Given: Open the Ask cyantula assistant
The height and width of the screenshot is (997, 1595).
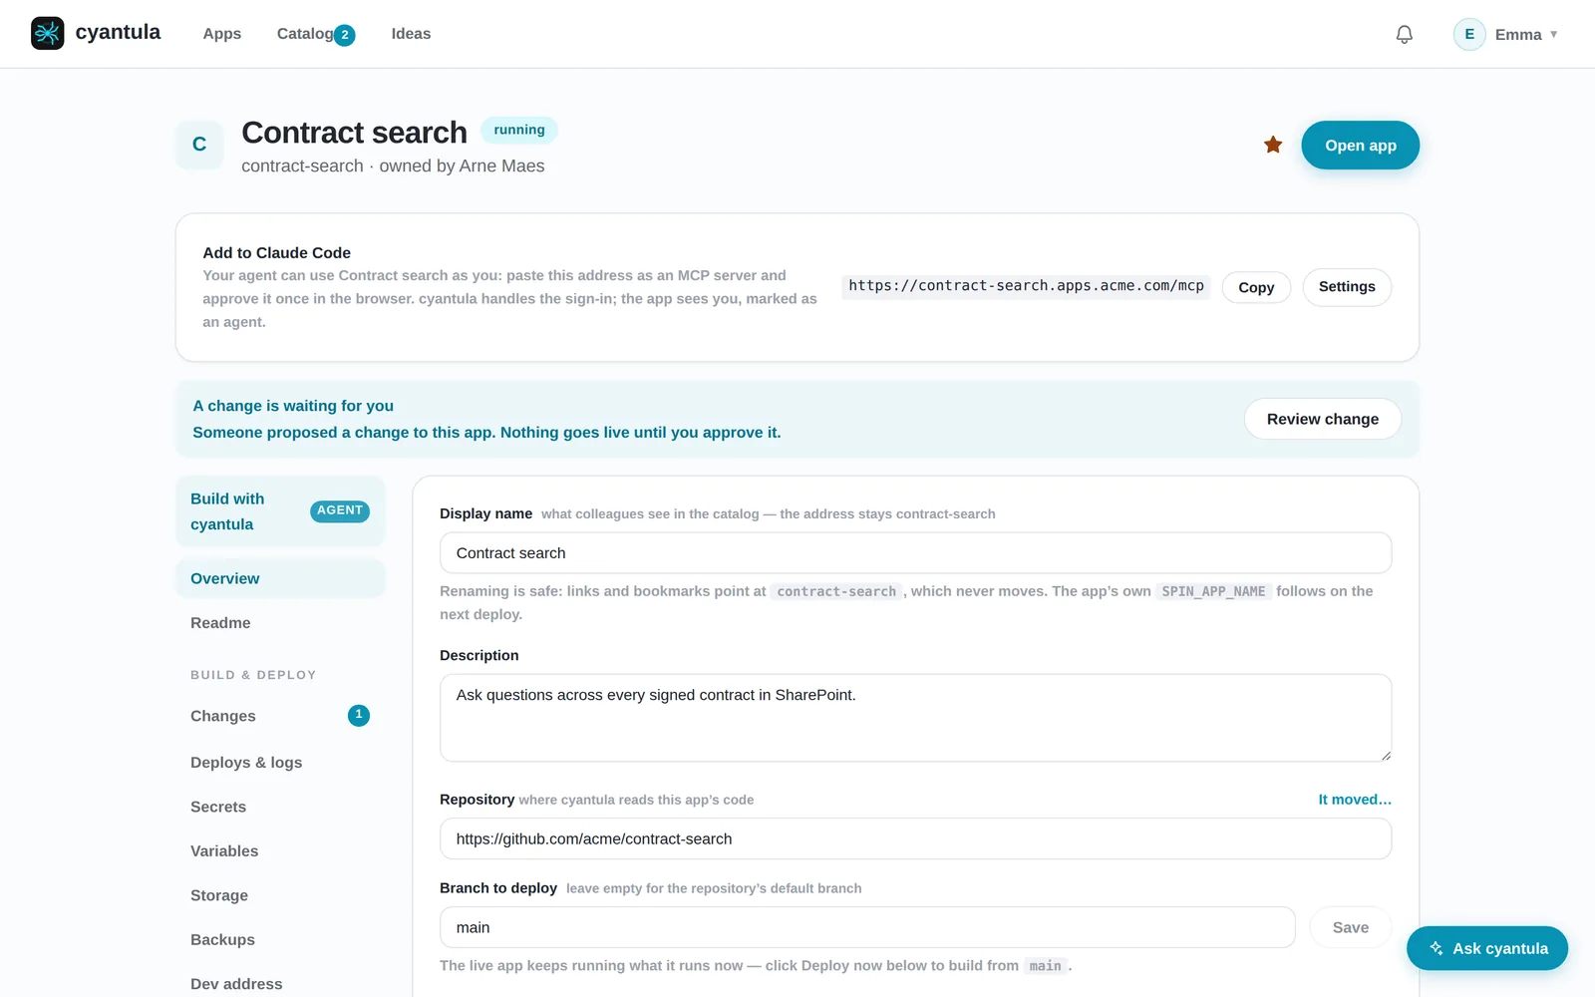Looking at the screenshot, I should pyautogui.click(x=1487, y=948).
